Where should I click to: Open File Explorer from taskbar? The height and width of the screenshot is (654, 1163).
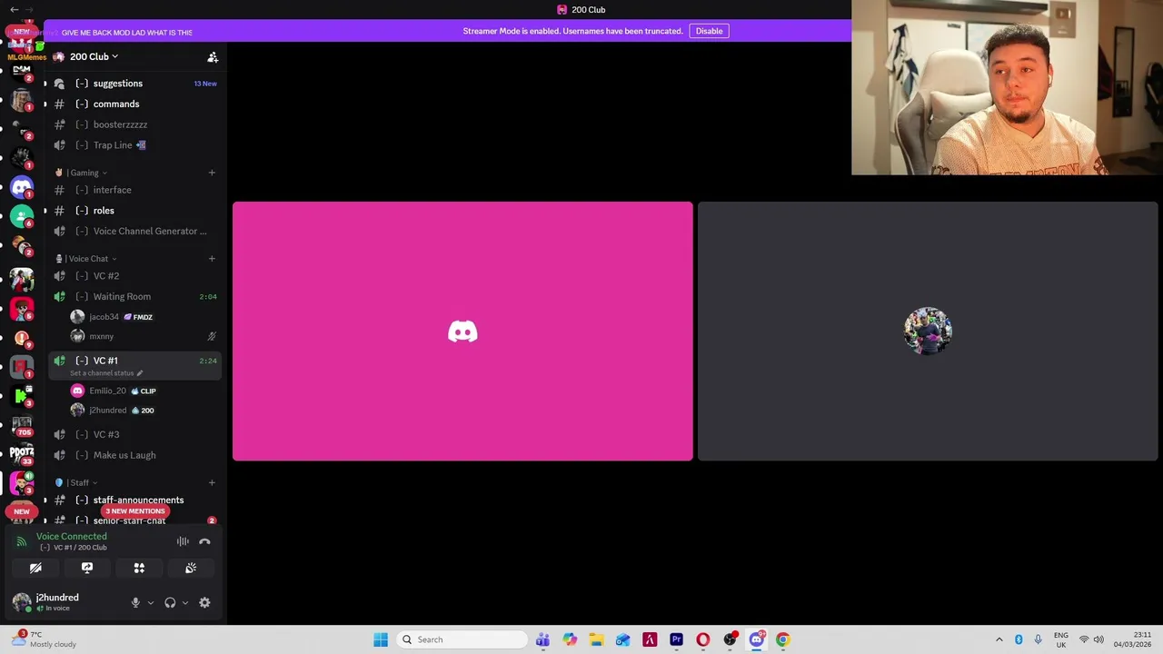596,639
